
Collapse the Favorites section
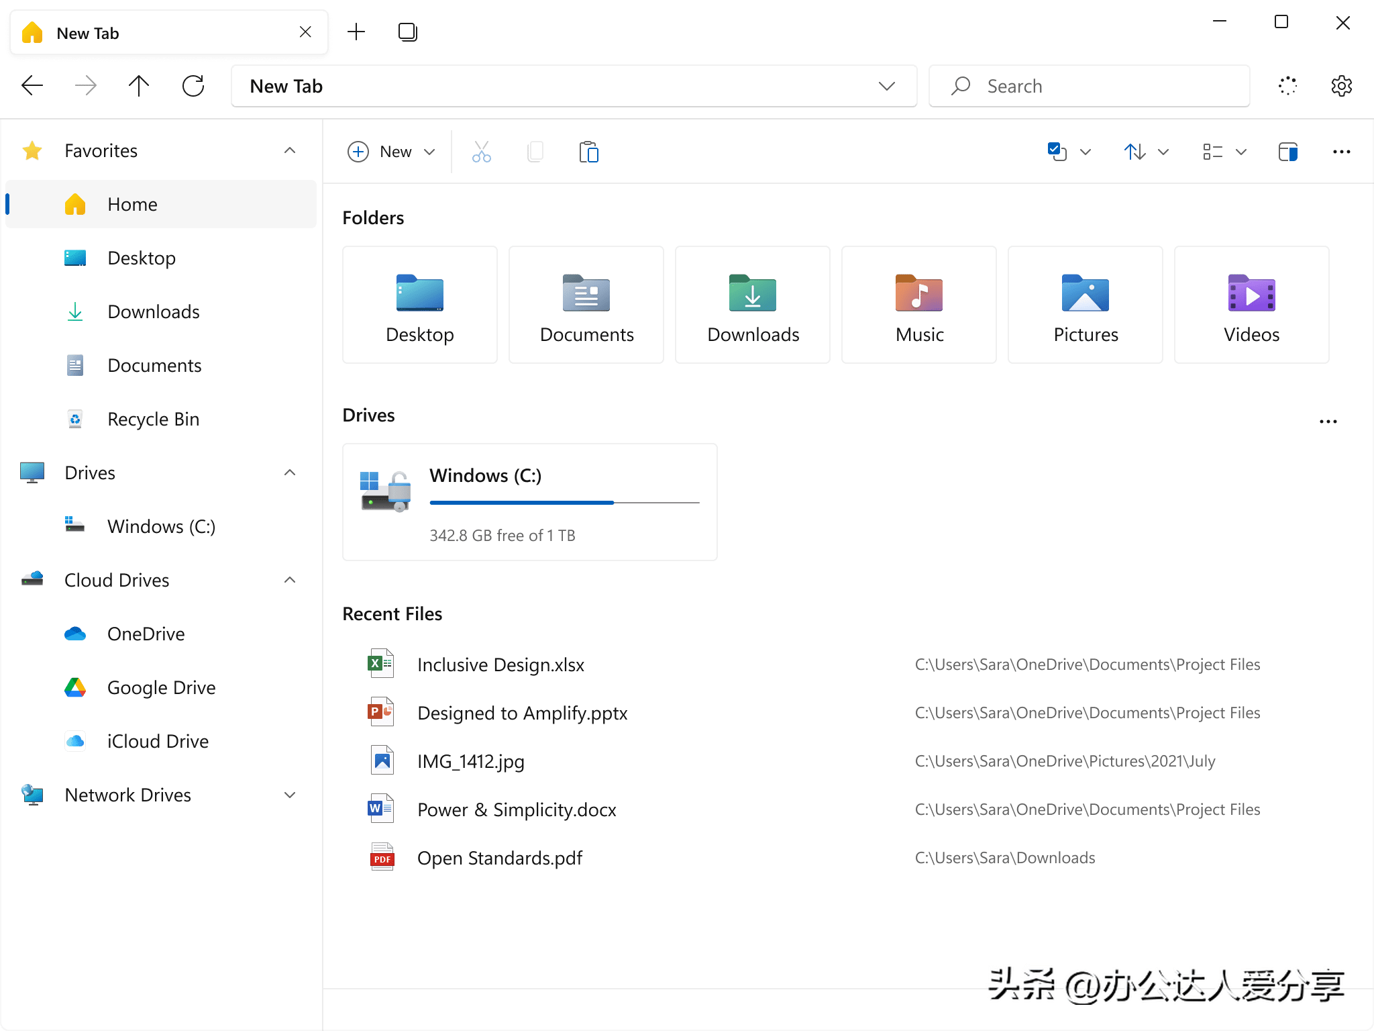click(290, 150)
